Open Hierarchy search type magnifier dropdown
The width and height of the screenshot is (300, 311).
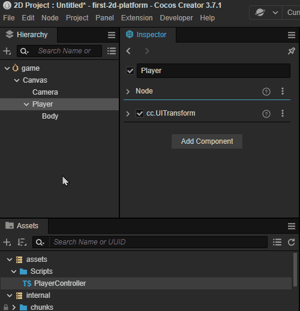(x=25, y=52)
